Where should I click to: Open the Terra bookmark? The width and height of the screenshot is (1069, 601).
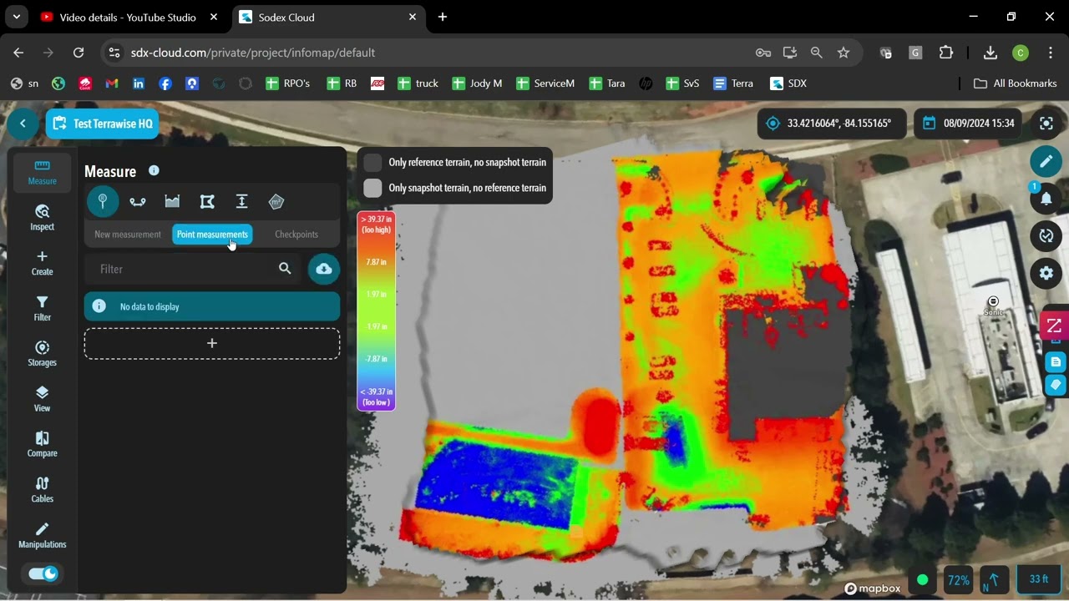(x=733, y=83)
